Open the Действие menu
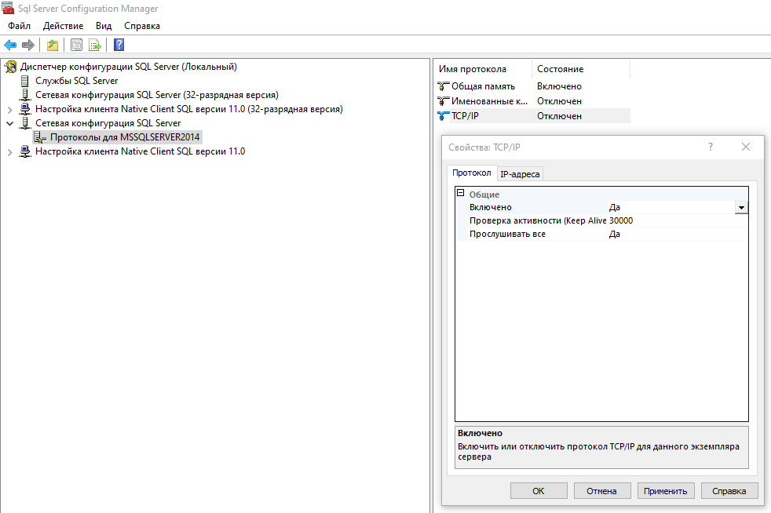The image size is (771, 513). [63, 26]
